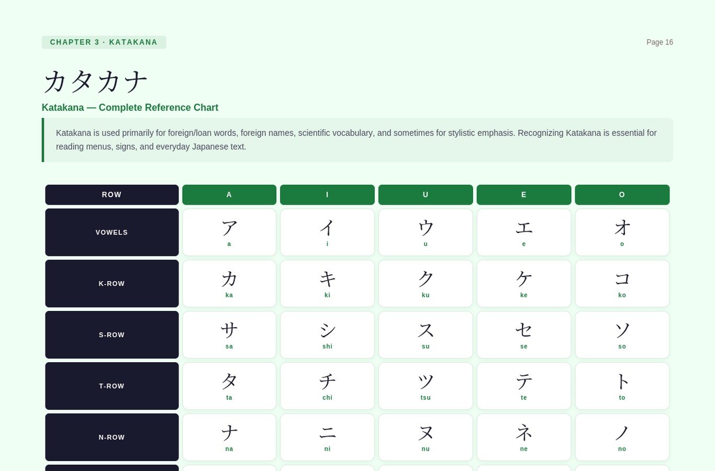Viewport: 715px width, 471px height.
Task: Click the ツ (tsu) character cell
Action: [425, 386]
